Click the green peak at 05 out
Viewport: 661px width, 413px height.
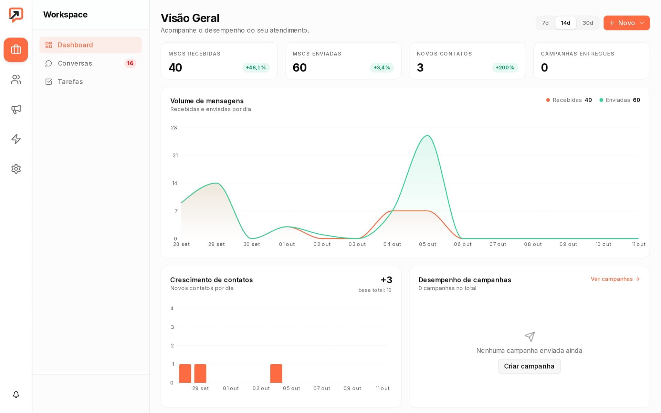point(427,136)
